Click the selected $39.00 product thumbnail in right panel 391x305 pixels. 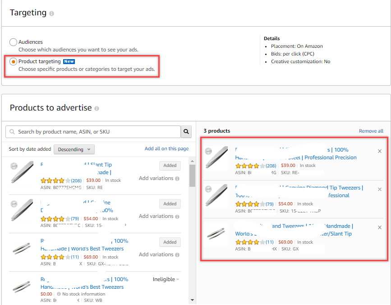coord(216,157)
